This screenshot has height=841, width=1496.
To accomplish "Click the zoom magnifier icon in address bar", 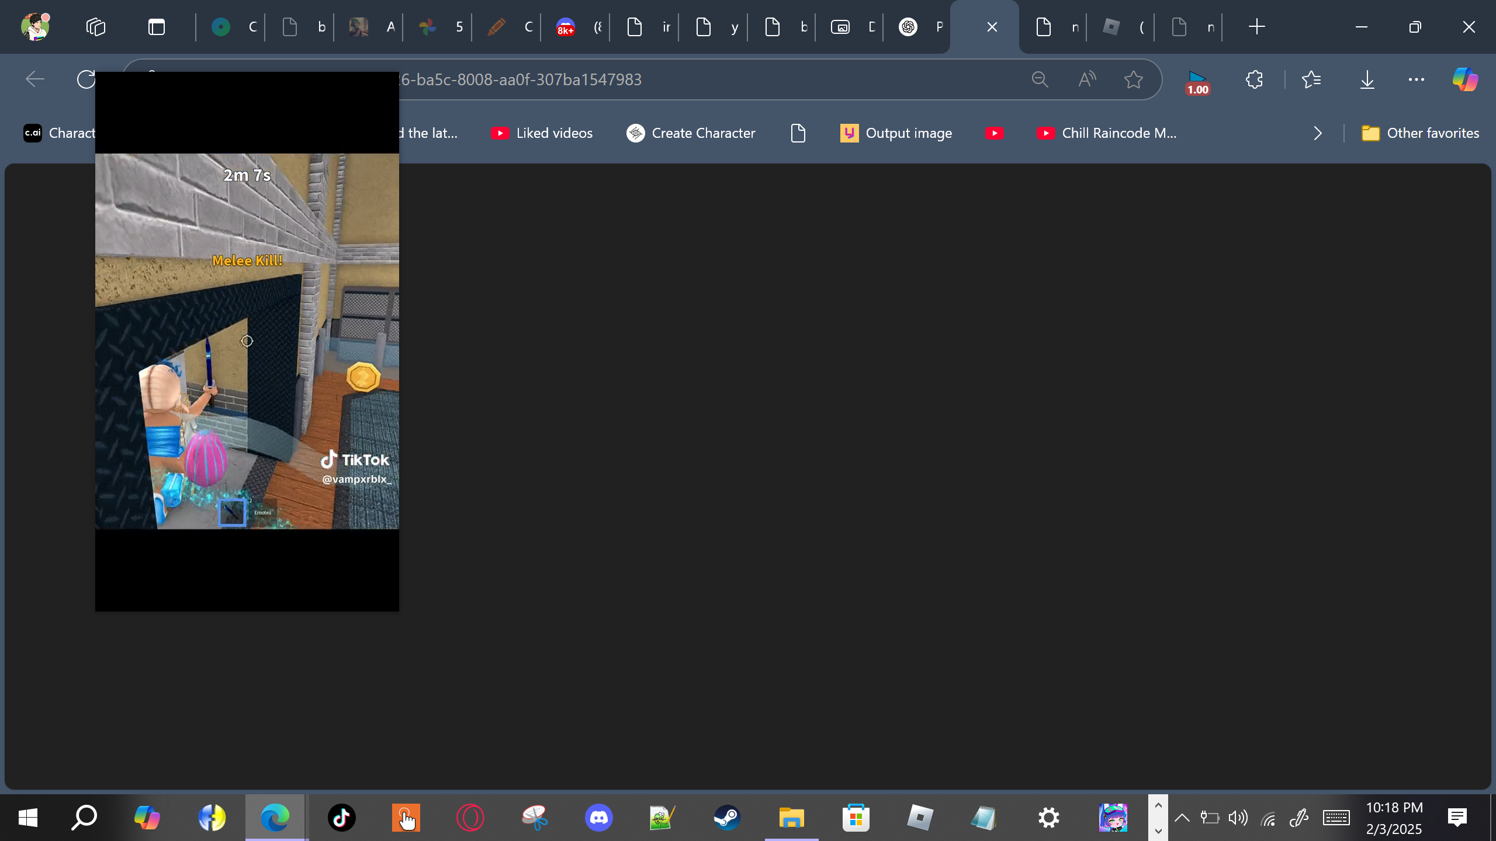I will [1040, 79].
